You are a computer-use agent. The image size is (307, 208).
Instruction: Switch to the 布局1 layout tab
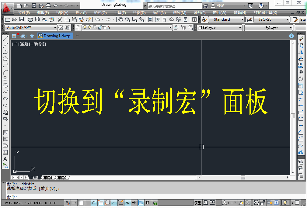48,178
